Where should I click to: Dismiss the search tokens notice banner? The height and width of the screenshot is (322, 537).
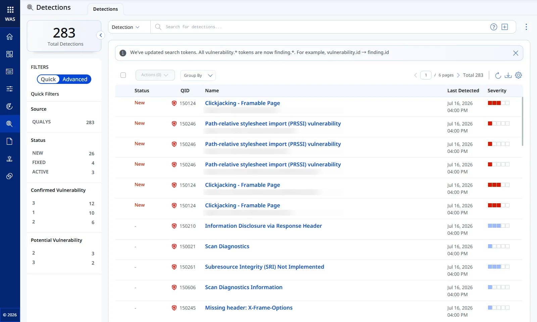pyautogui.click(x=516, y=53)
